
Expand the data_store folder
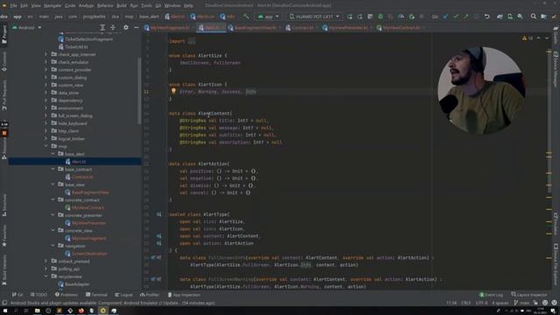pos(45,93)
